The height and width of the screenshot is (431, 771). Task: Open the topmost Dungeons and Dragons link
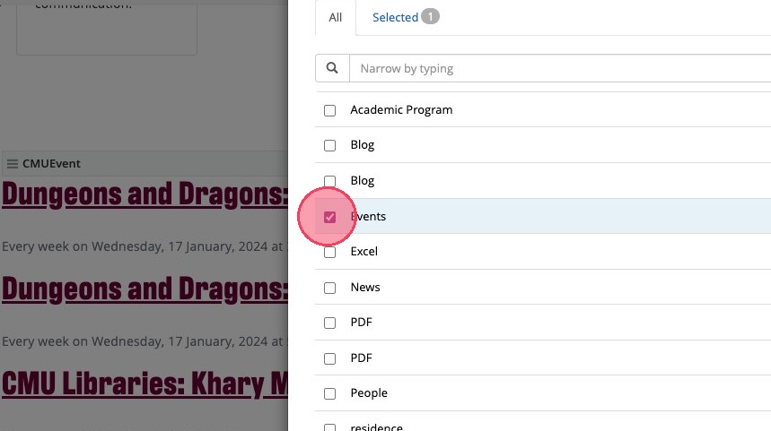click(144, 194)
